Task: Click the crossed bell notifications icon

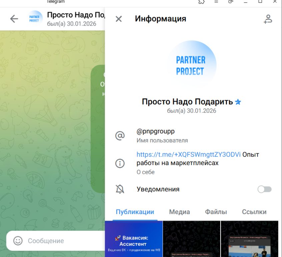Action: (120, 189)
